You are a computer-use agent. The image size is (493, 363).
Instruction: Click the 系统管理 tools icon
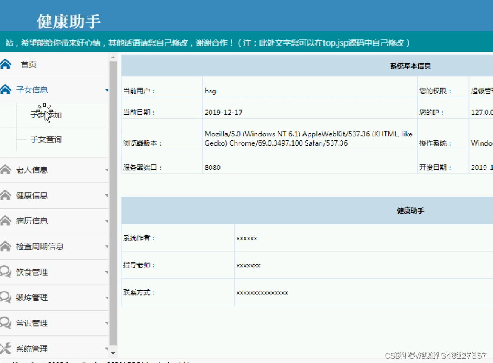(x=6, y=348)
